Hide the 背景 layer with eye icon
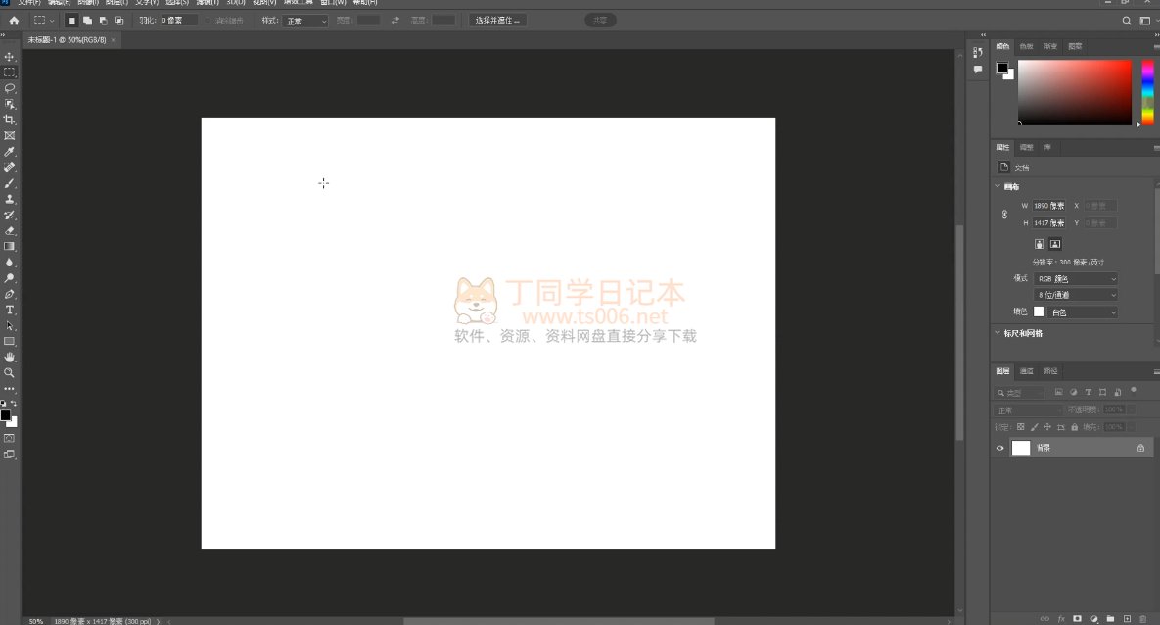1160x625 pixels. point(999,448)
